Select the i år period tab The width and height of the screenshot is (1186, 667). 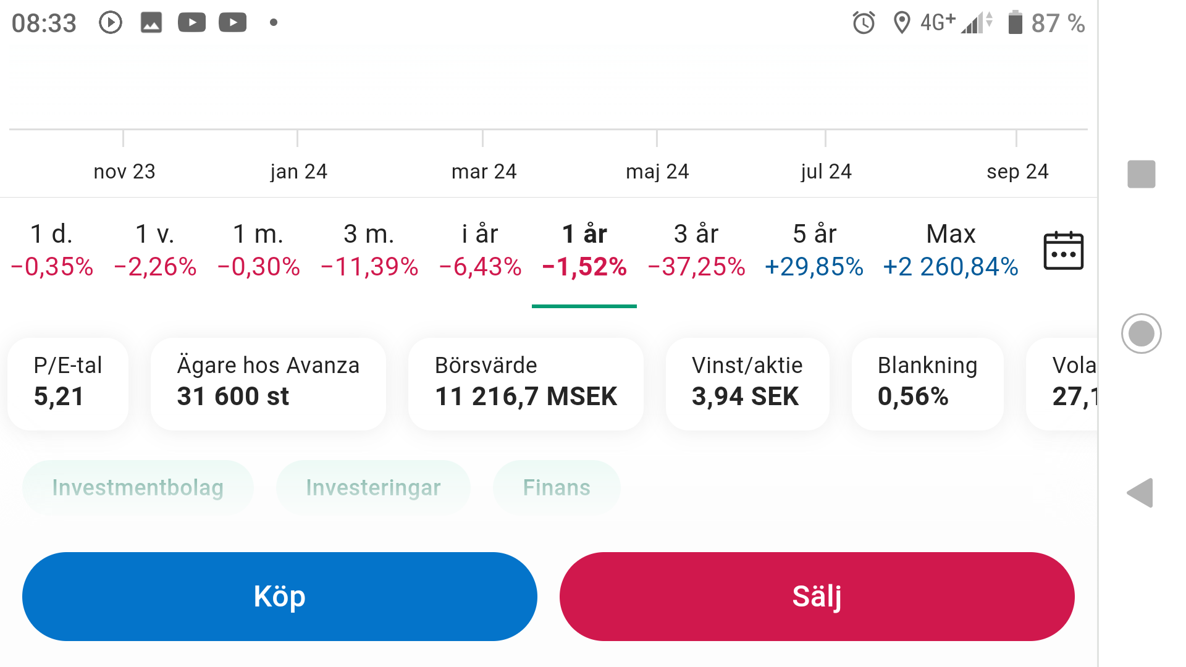480,250
